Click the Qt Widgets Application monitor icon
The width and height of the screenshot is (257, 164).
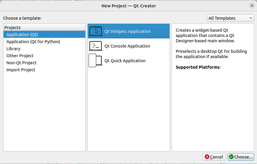pos(96,31)
